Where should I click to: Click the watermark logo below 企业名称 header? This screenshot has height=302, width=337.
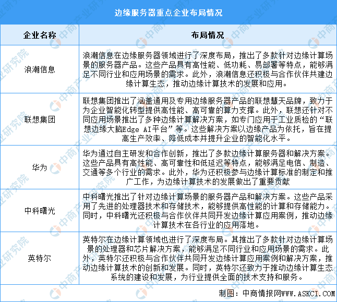(55, 43)
